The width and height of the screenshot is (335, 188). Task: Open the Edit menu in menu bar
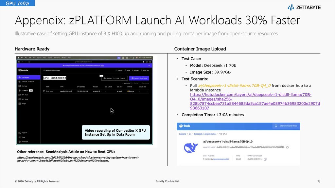click(30, 58)
